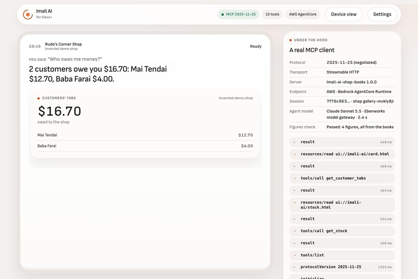
Task: Click the Endpoint value AWS Bedrock AgentCore Runtime
Action: coord(359,91)
